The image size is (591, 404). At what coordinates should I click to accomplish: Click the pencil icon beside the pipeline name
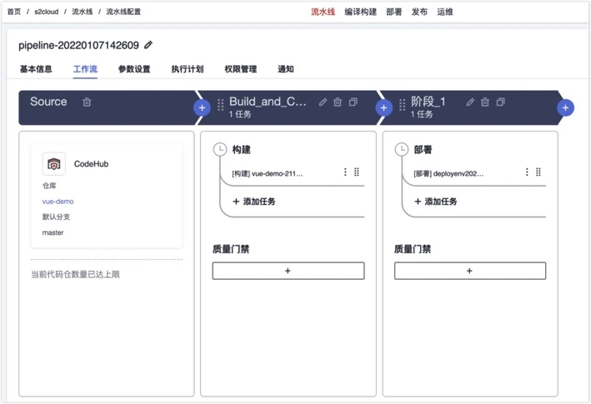tap(148, 45)
